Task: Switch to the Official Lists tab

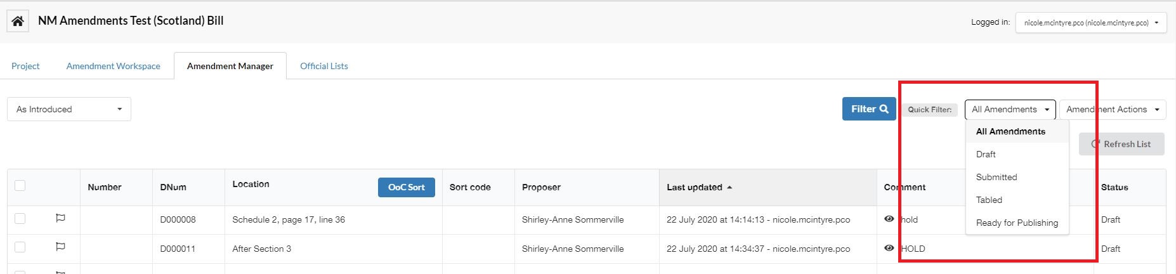Action: tap(324, 66)
